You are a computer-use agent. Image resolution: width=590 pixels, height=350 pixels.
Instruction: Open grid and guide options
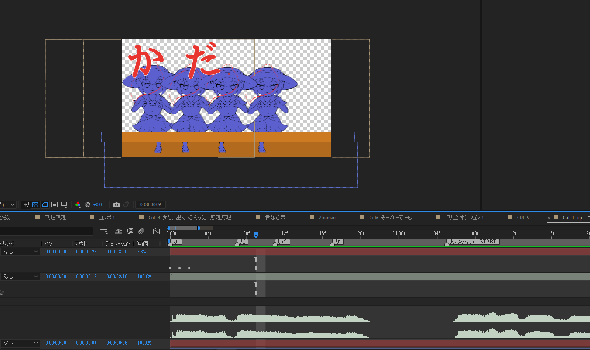[64, 204]
